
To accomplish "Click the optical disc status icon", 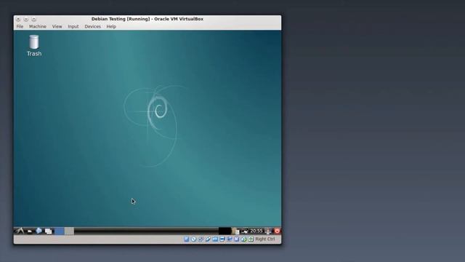I will pos(193,239).
